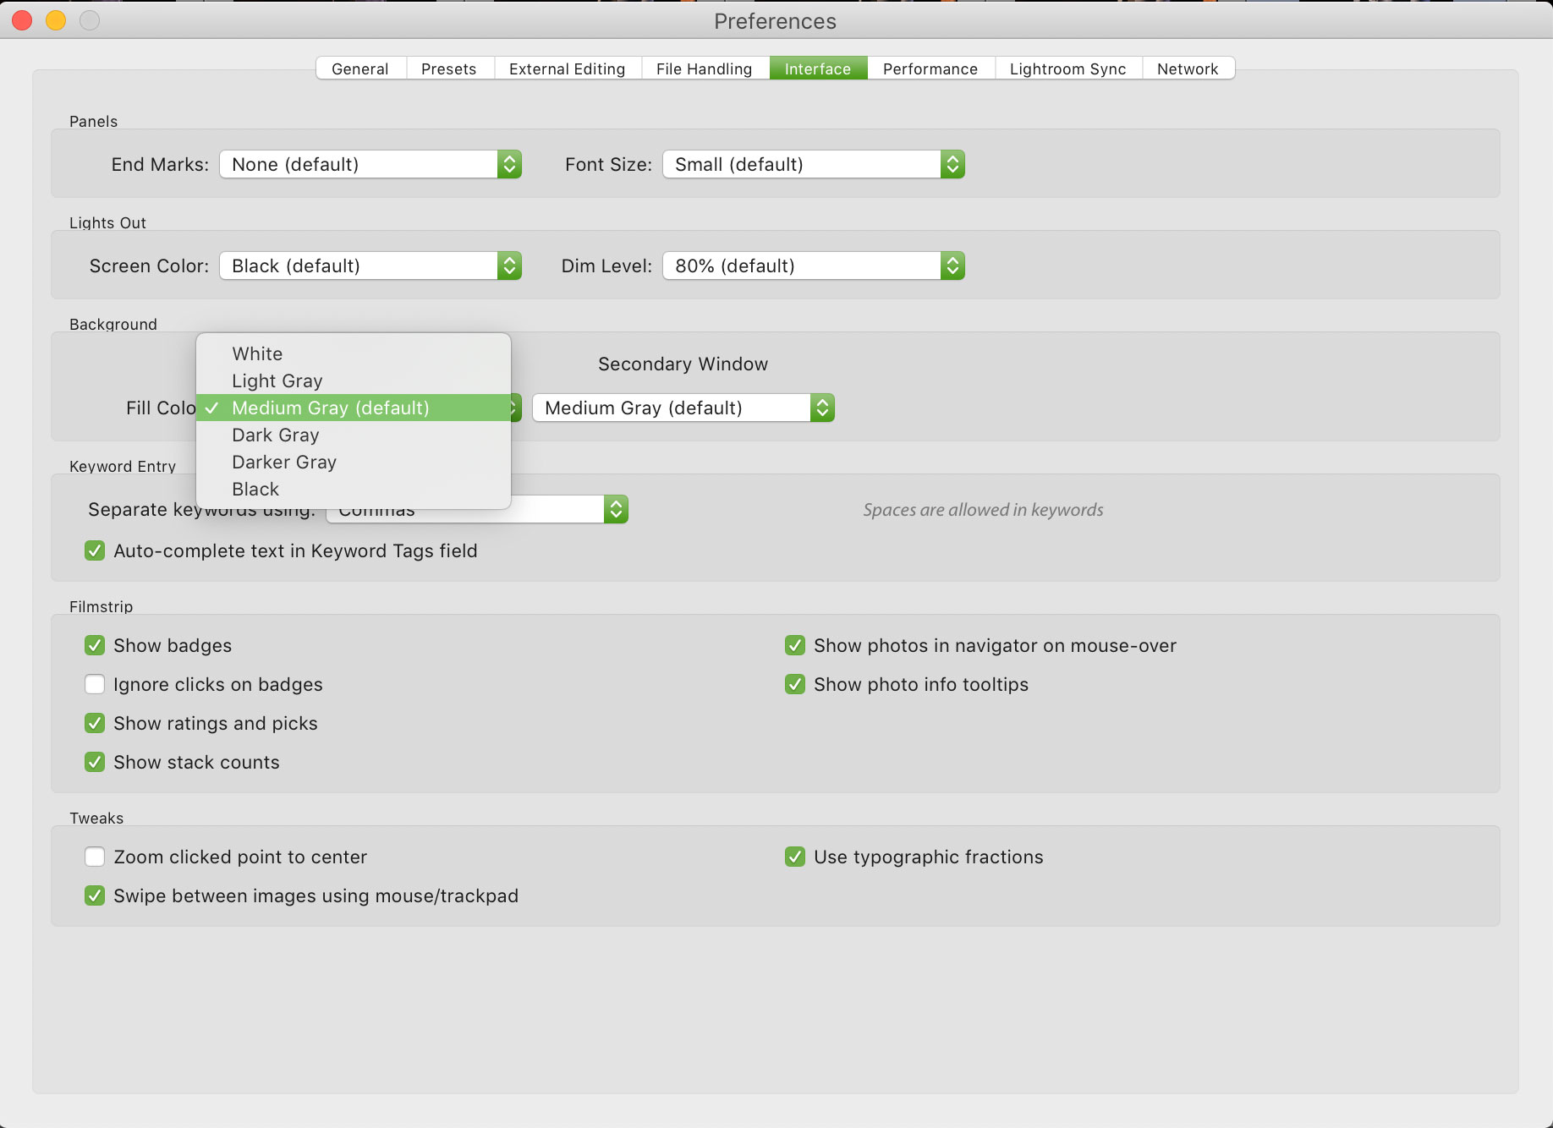Select Darker Gray fill color option
This screenshot has height=1128, width=1553.
283,462
